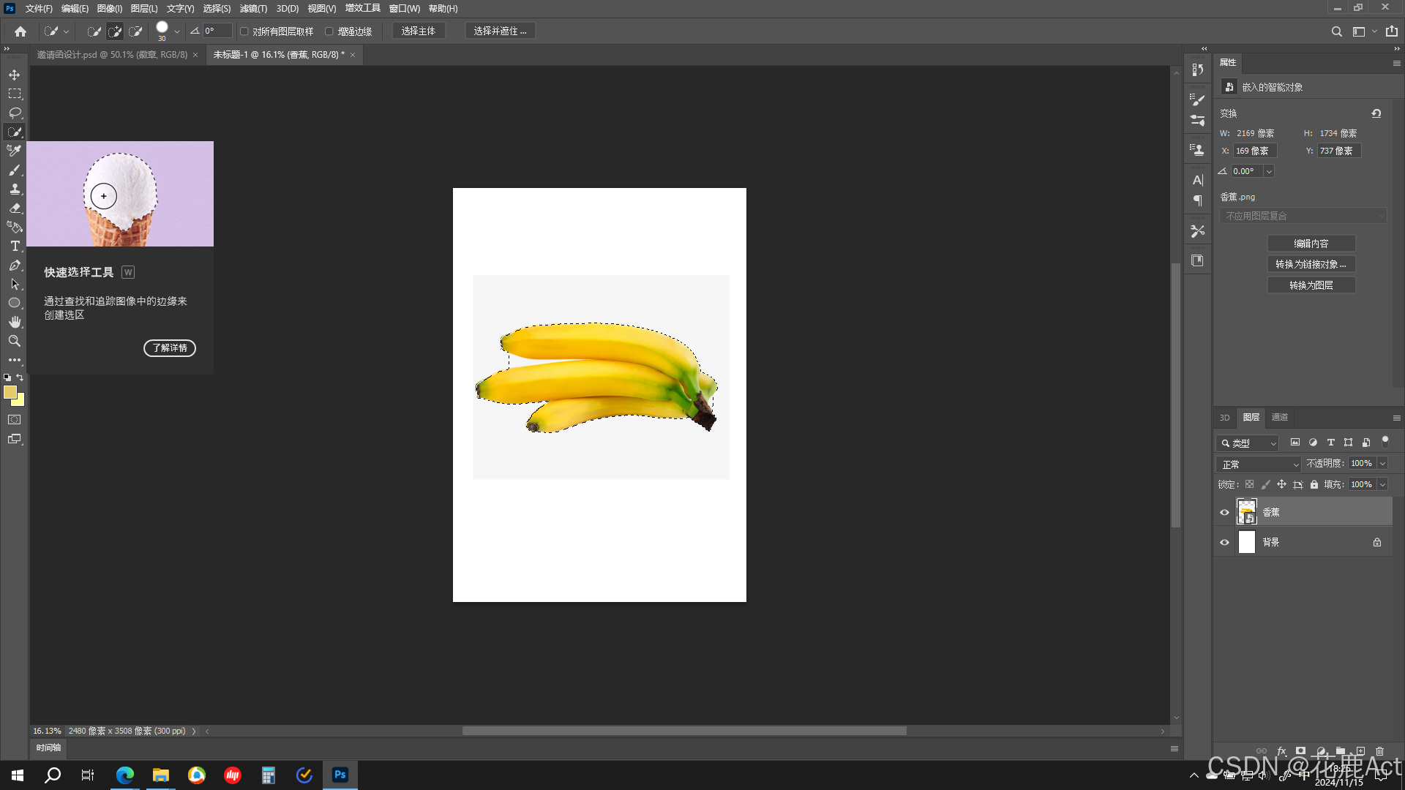Hide the 香蕉 layer visibility eye

pos(1224,512)
